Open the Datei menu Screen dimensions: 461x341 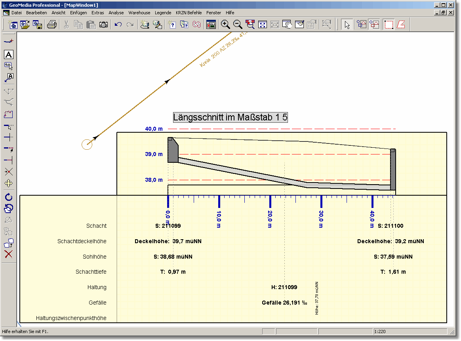coord(17,13)
